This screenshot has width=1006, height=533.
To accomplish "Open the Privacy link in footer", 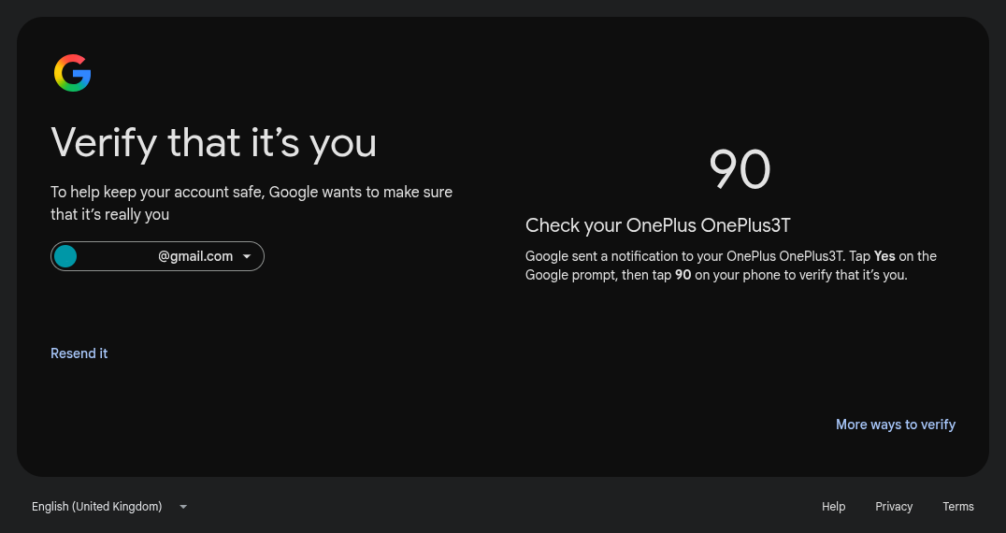I will pos(894,507).
